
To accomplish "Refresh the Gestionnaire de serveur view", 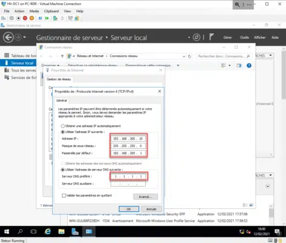I will 196,37.
